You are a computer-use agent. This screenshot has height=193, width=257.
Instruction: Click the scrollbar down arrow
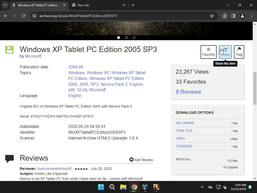pyautogui.click(x=255, y=179)
